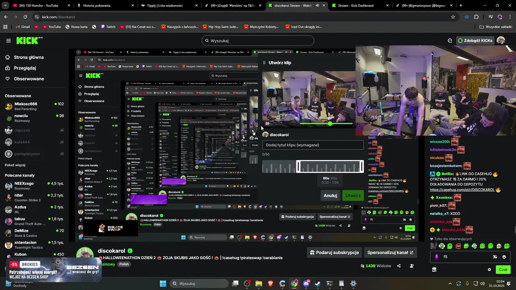Click the Polish tag under stream title
Viewport: 516px width, 290px height.
pyautogui.click(x=124, y=264)
